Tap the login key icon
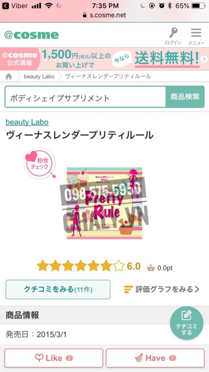The width and height of the screenshot is (209, 372). click(174, 33)
